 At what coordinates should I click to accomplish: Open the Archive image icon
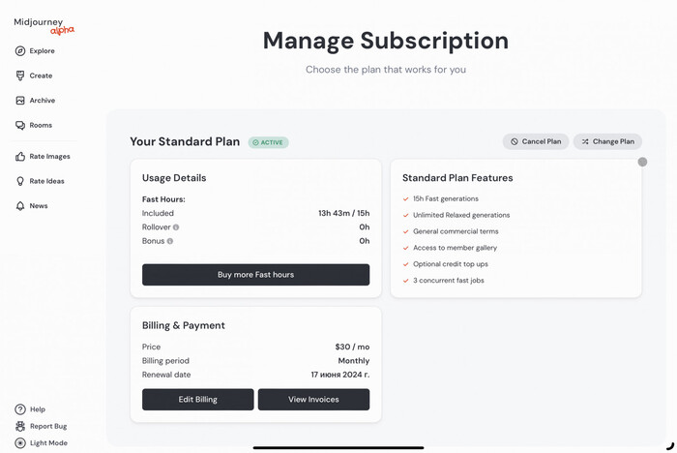(x=20, y=101)
